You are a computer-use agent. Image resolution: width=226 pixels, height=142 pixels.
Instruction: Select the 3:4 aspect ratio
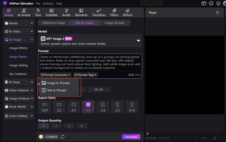(103, 107)
